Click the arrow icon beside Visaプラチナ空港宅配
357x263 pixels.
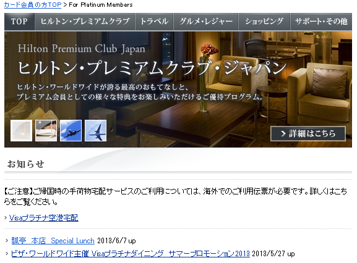6,218
